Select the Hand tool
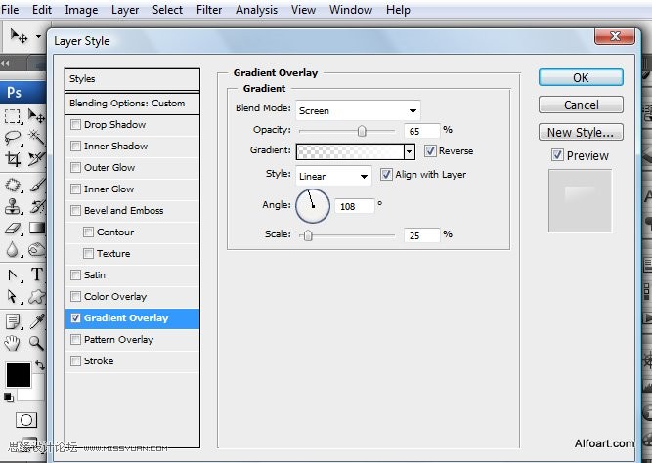This screenshot has width=652, height=463. (12, 343)
